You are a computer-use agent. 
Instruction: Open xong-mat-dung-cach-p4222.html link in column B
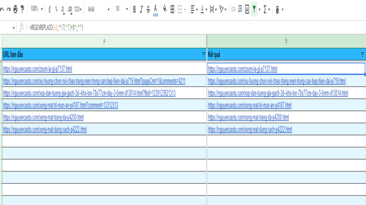(250, 129)
